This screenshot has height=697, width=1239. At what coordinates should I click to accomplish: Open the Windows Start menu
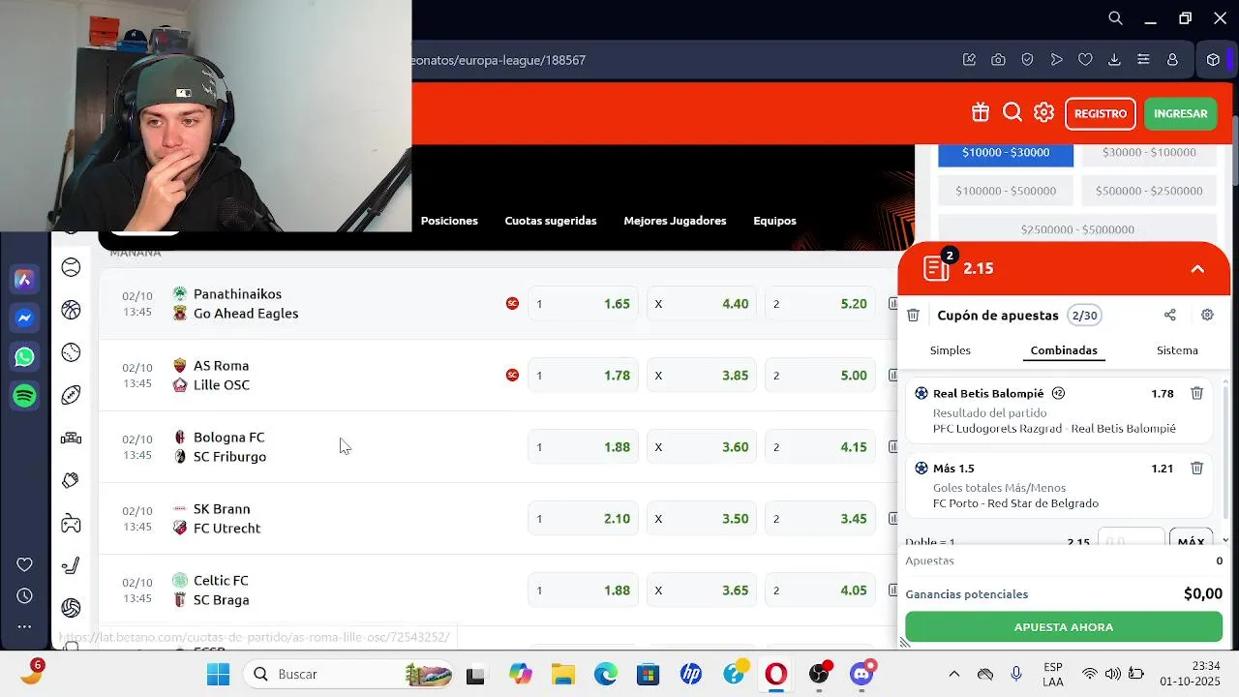(x=218, y=674)
